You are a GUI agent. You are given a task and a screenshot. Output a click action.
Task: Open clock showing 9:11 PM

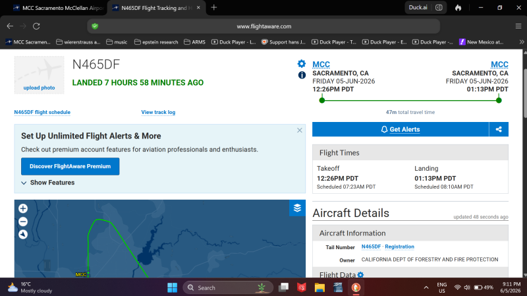(x=510, y=287)
